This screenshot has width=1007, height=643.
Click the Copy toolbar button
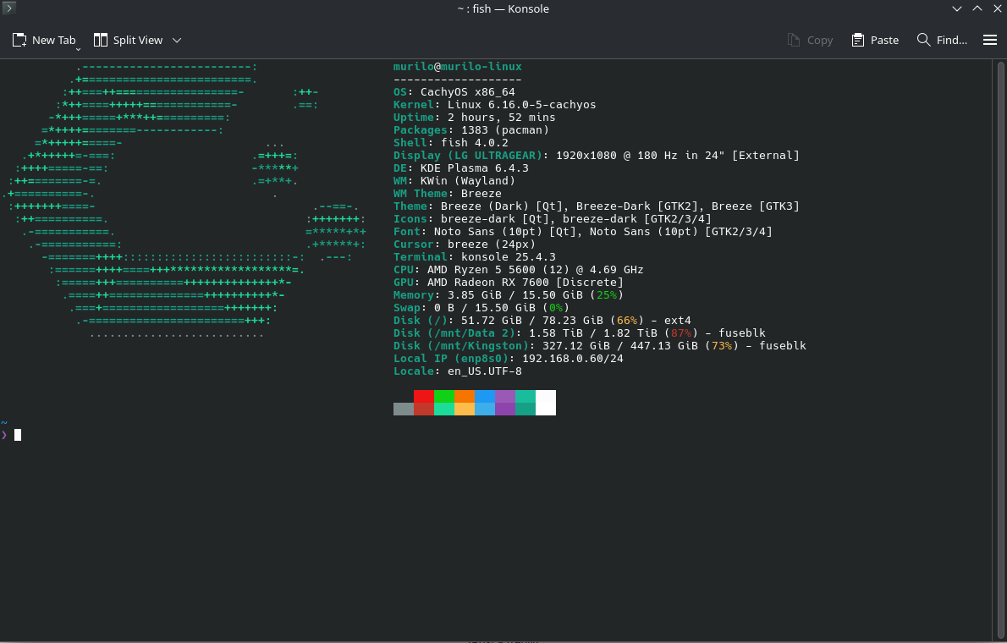click(x=810, y=40)
